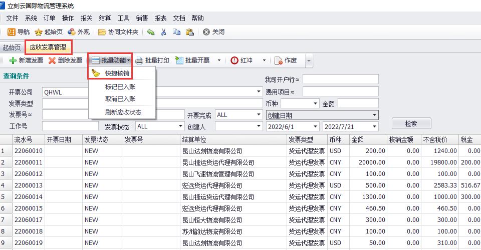
Task: Click the 检索 search button
Action: pyautogui.click(x=411, y=123)
